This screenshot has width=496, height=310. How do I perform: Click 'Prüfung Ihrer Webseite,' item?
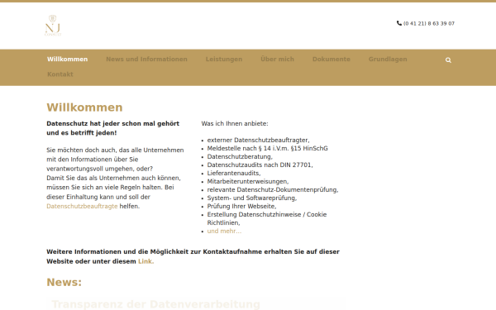pos(241,206)
